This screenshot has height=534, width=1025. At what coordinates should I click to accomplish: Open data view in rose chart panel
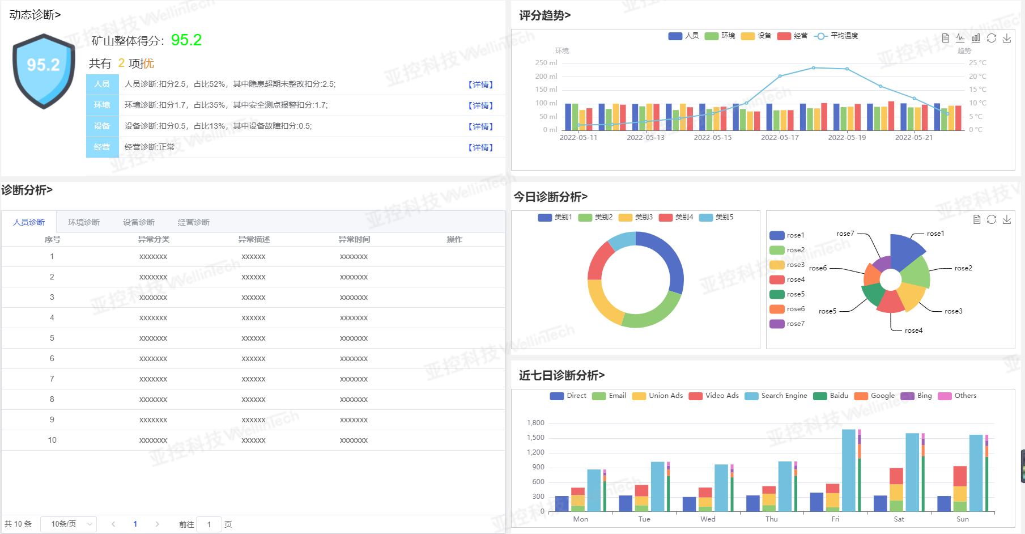point(976,219)
